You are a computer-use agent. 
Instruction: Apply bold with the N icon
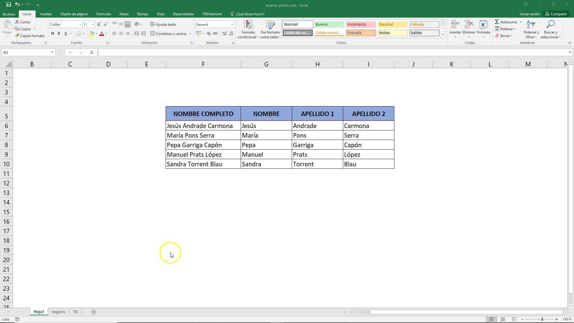[53, 33]
